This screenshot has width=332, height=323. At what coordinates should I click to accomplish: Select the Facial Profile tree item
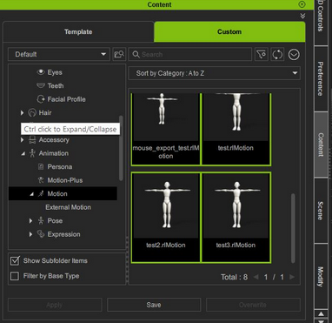(x=66, y=99)
